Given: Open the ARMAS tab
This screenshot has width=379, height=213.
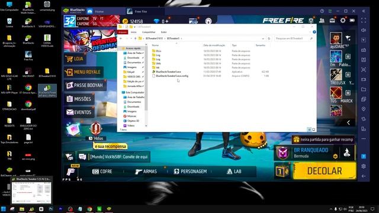Looking at the screenshot, I should [146, 172].
